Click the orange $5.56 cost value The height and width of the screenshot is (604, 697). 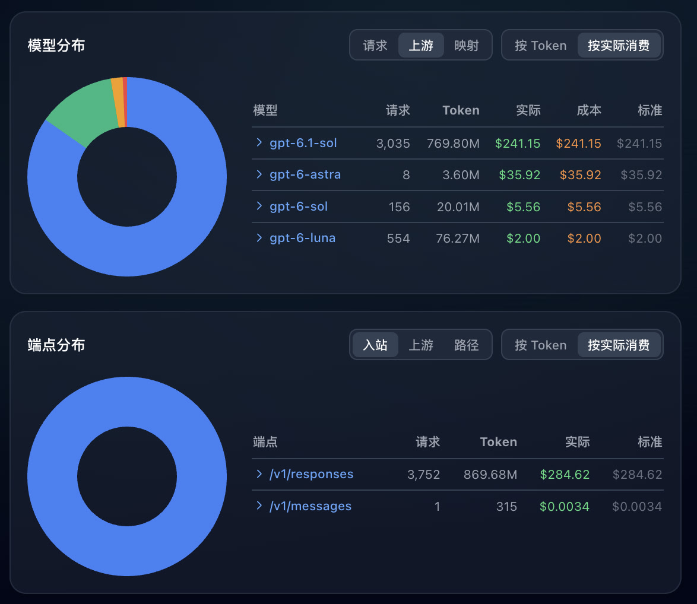[x=584, y=207]
